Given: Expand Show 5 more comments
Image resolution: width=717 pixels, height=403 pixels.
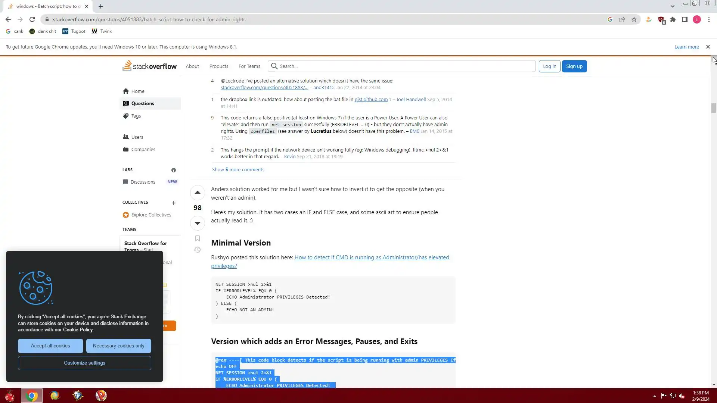Looking at the screenshot, I should coord(238,169).
